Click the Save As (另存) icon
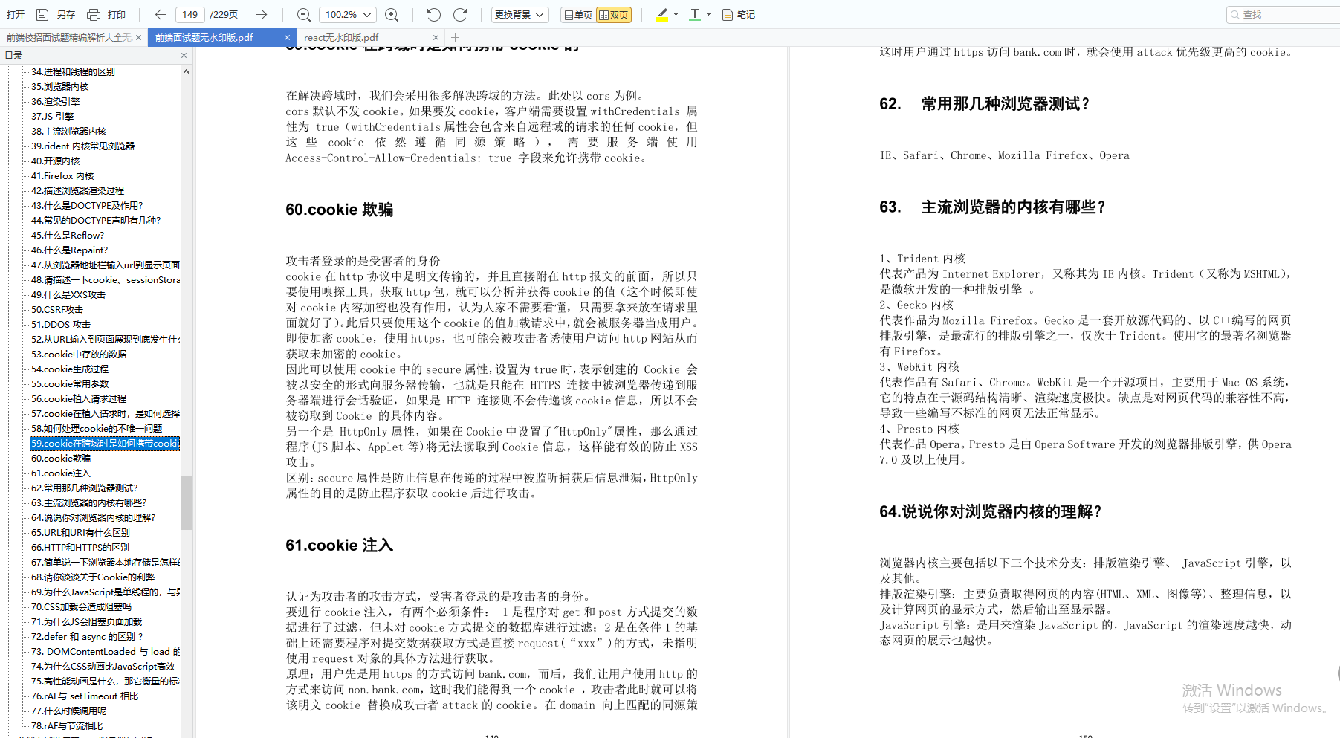1340x738 pixels. pos(42,14)
